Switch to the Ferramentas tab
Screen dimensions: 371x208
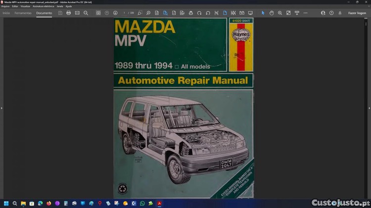23,13
